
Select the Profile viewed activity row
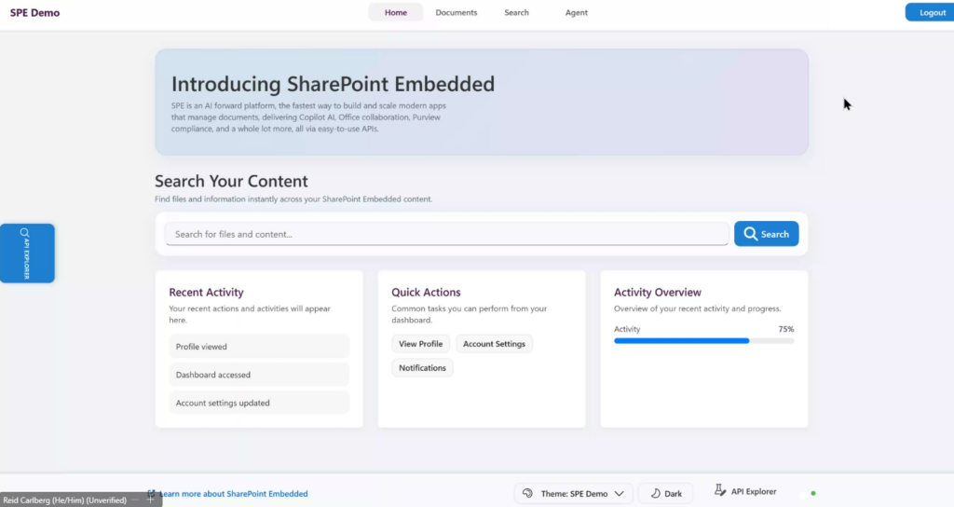point(259,347)
